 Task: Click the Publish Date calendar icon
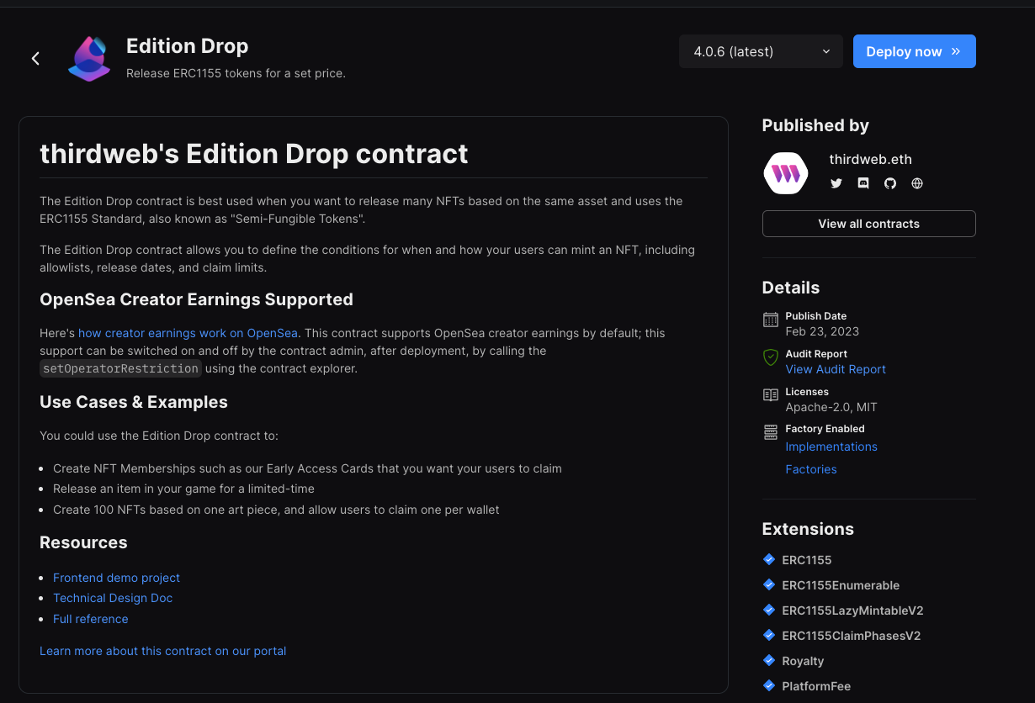pyautogui.click(x=770, y=320)
